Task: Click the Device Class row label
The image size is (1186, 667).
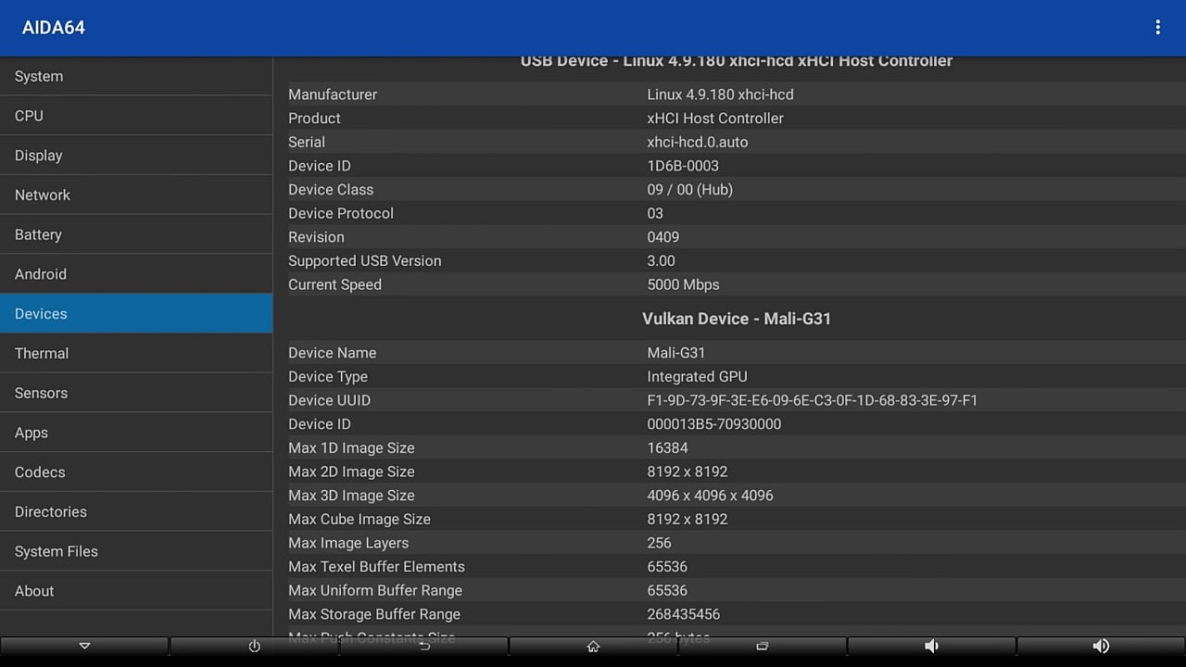Action: pos(331,190)
